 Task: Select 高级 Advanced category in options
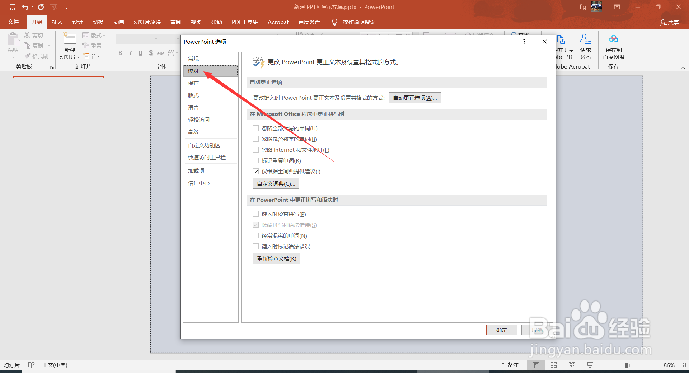click(x=211, y=132)
